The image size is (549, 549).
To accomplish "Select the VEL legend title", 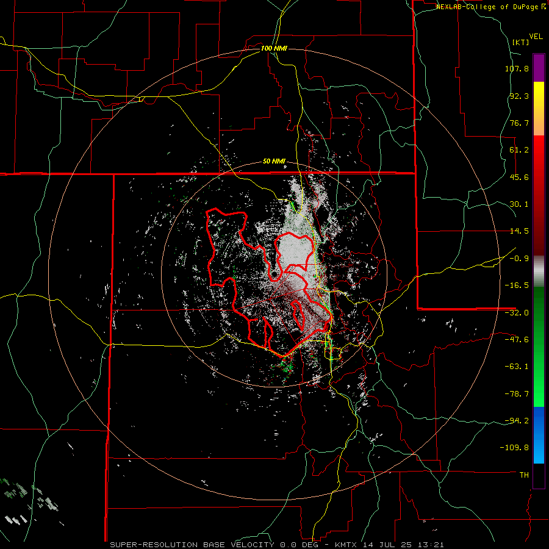I will click(x=536, y=37).
